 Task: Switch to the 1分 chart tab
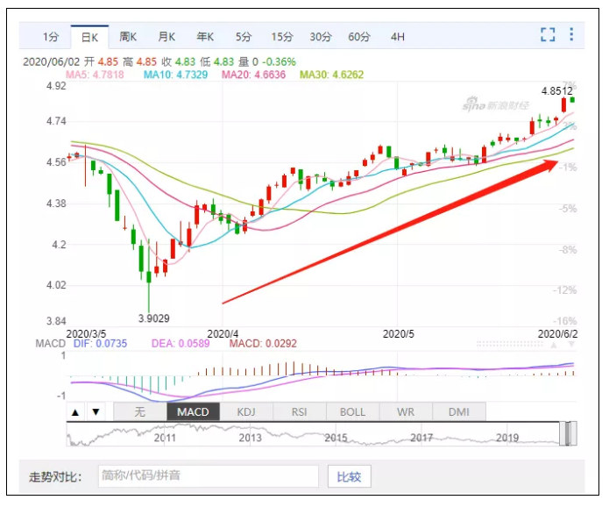click(x=51, y=37)
